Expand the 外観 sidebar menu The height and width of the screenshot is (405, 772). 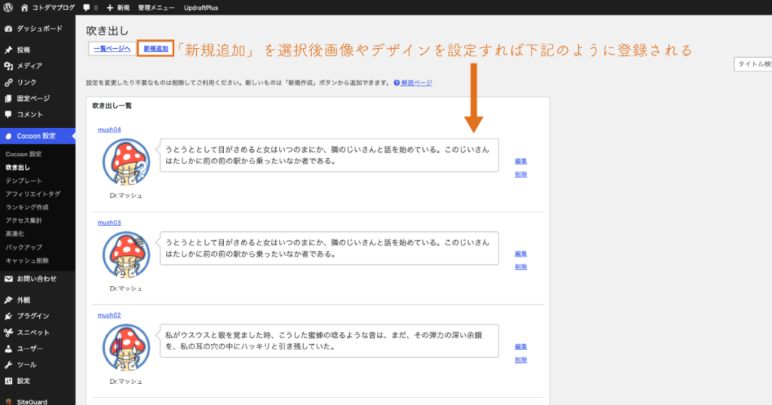tap(24, 300)
